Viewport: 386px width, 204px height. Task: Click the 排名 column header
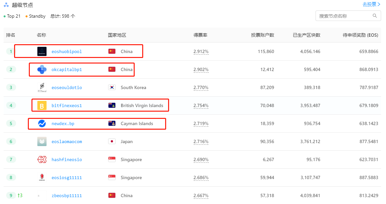coord(10,35)
